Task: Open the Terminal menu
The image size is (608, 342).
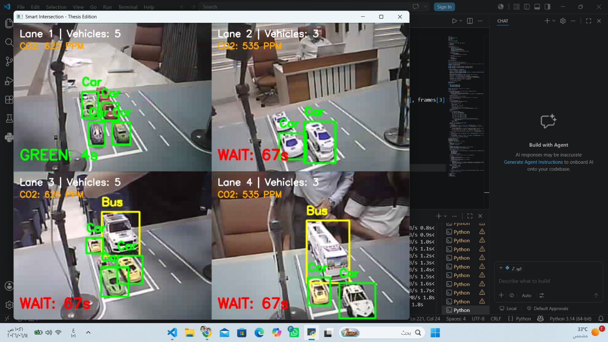Action: [x=128, y=7]
